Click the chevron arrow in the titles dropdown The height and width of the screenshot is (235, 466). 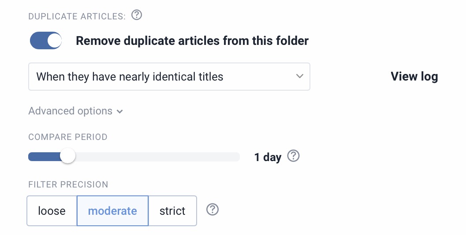click(x=299, y=76)
